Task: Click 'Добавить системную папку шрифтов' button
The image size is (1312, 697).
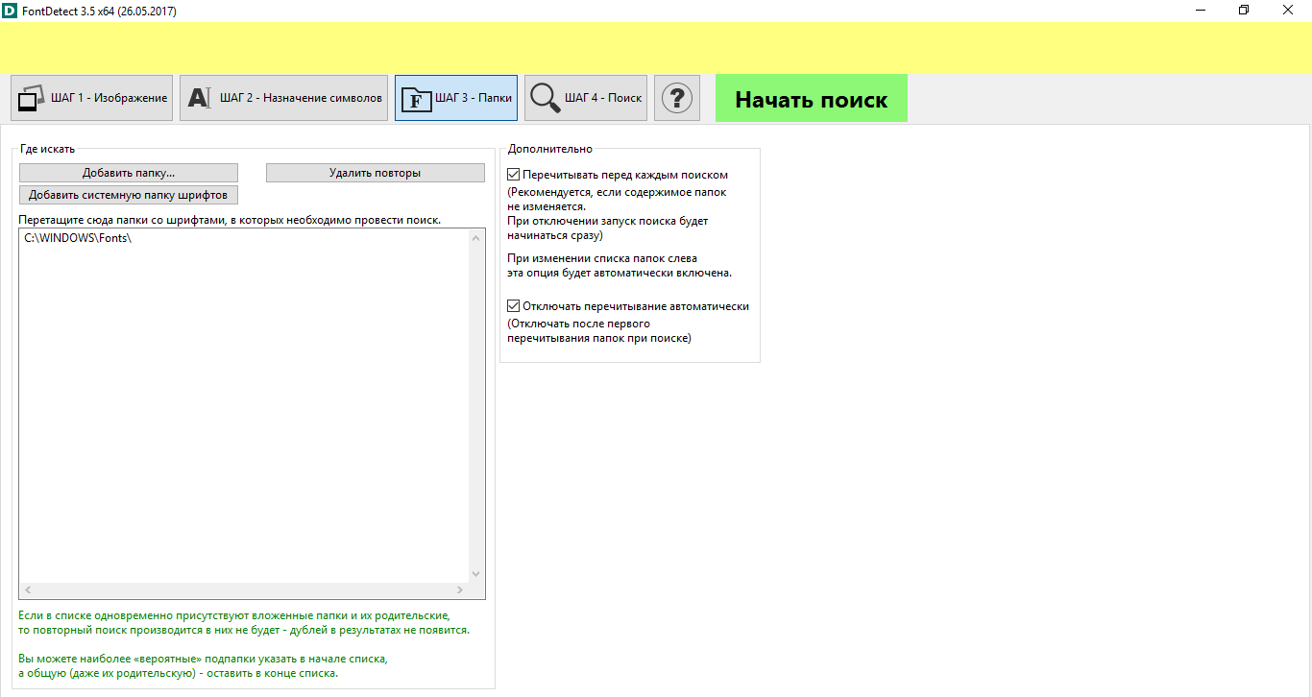Action: point(129,195)
